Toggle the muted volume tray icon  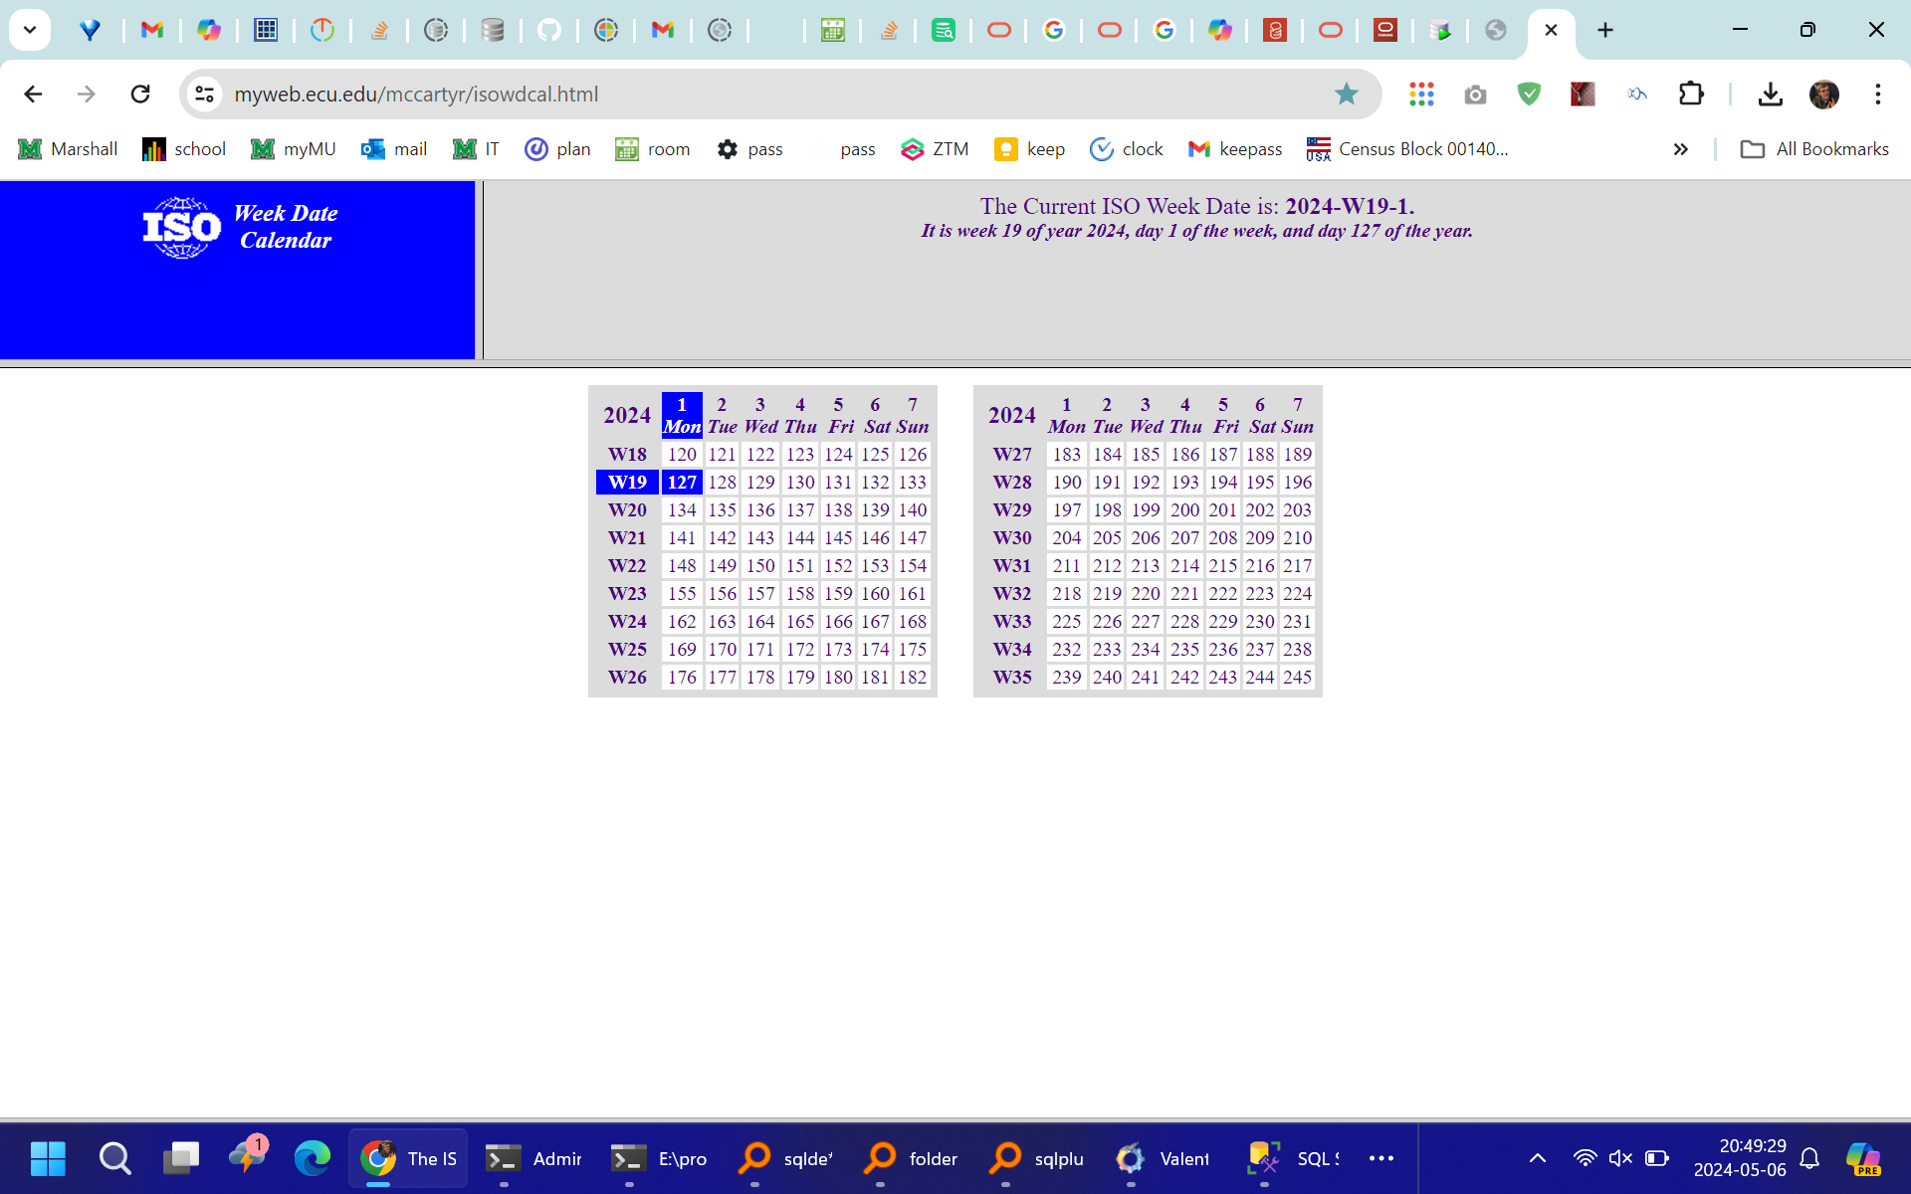click(1620, 1157)
